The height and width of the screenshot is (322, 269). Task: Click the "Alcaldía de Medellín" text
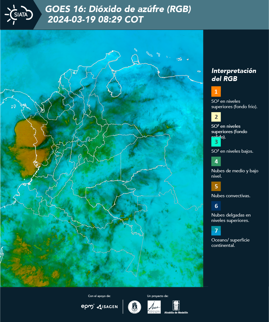tap(176, 313)
